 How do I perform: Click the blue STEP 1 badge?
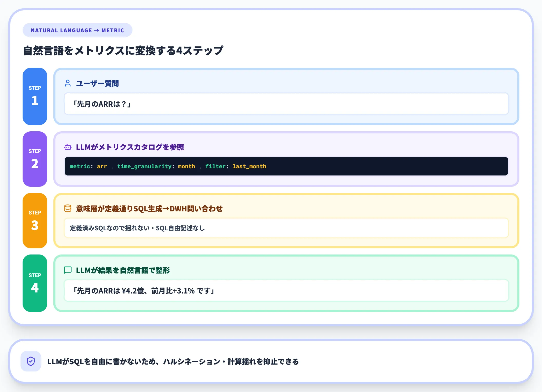tap(35, 96)
